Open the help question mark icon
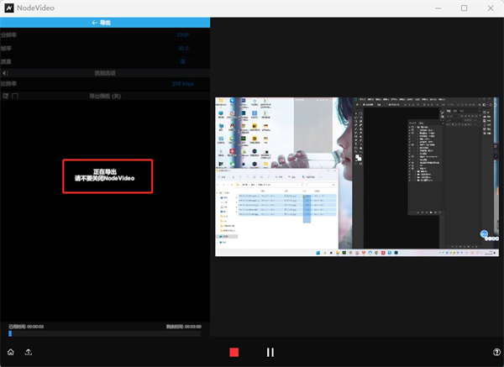The image size is (504, 367). (x=496, y=352)
